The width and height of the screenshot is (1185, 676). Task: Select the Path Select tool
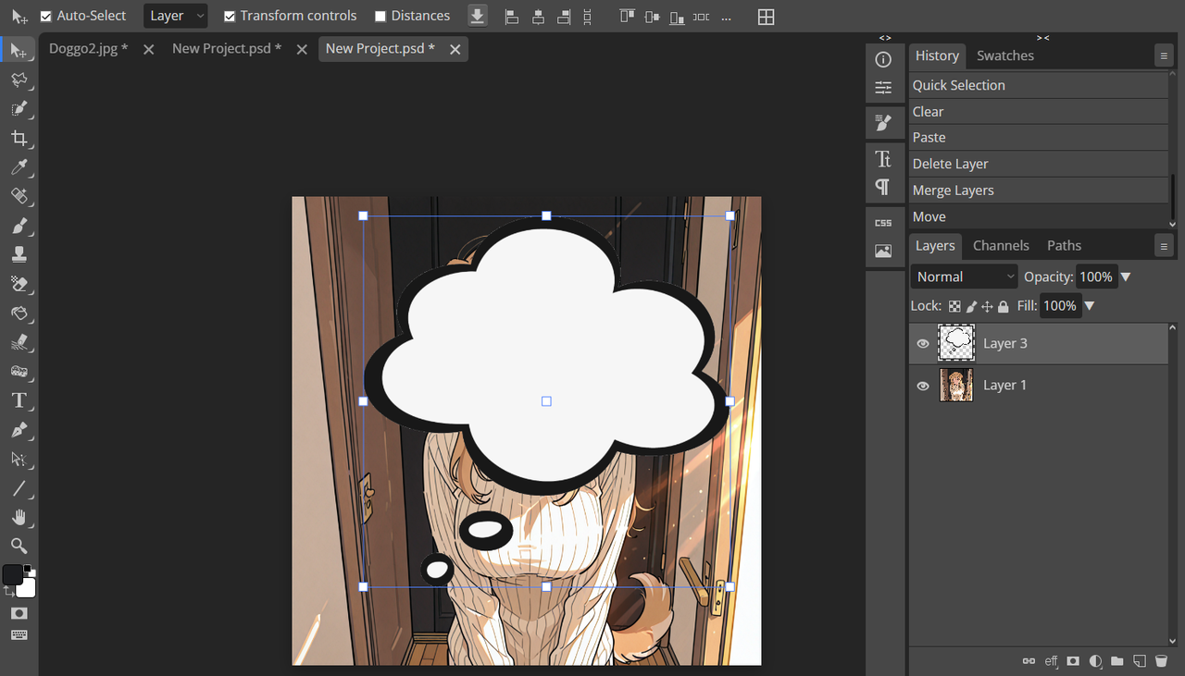pos(19,459)
